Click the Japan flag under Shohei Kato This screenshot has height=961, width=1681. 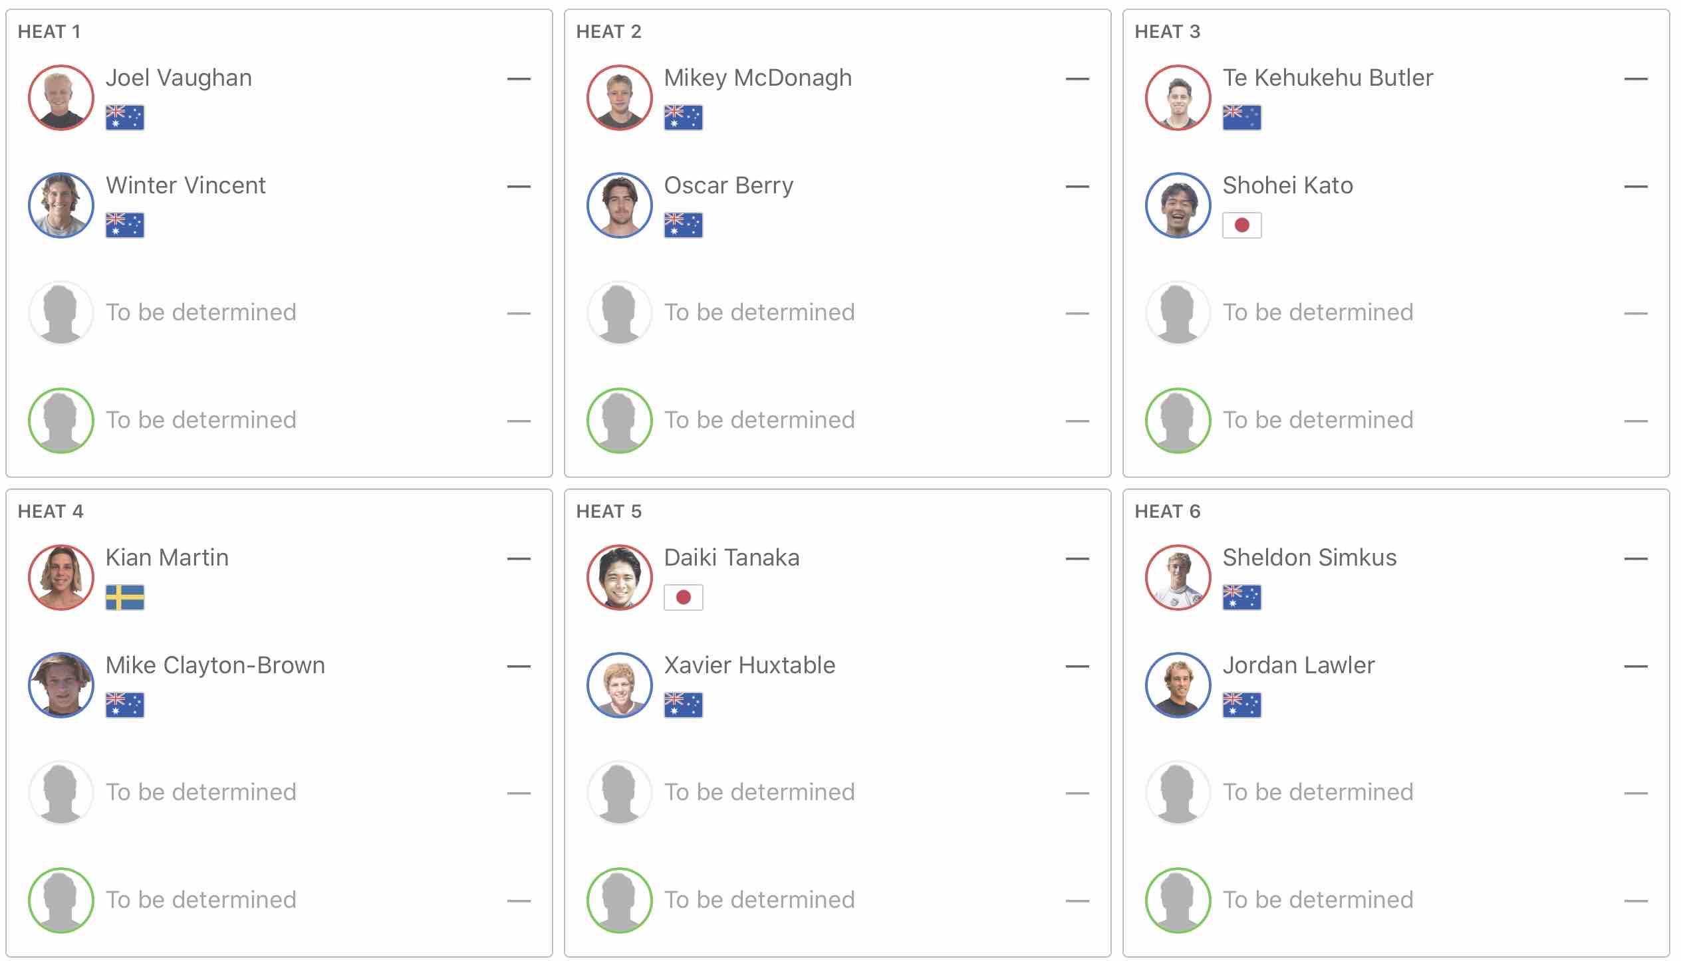click(x=1241, y=225)
